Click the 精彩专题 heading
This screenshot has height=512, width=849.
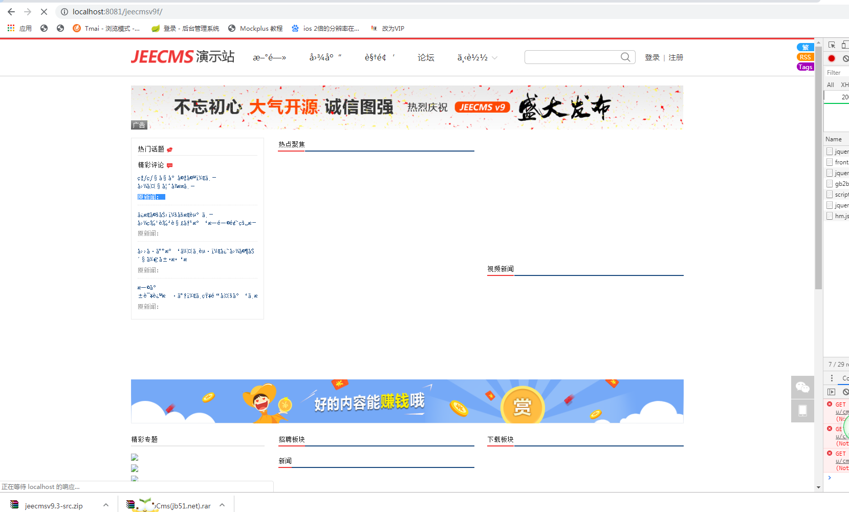click(x=144, y=439)
